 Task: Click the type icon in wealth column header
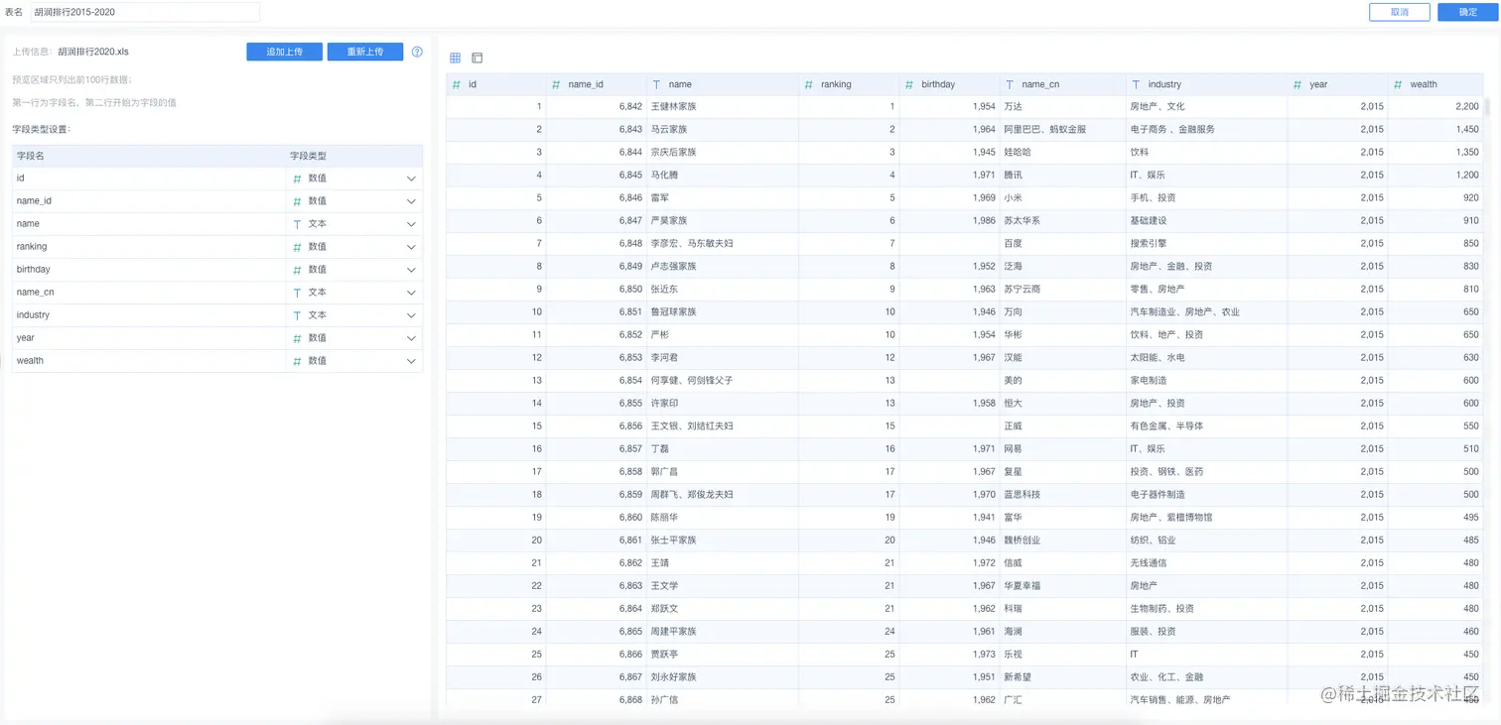1398,84
